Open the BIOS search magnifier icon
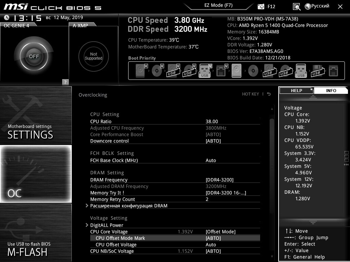Viewport: 350px width, 262px height. 296,7
